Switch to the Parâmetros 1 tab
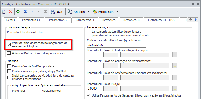 click(x=31, y=20)
